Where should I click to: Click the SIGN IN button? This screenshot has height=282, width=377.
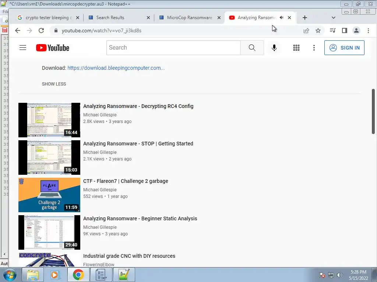tap(344, 48)
